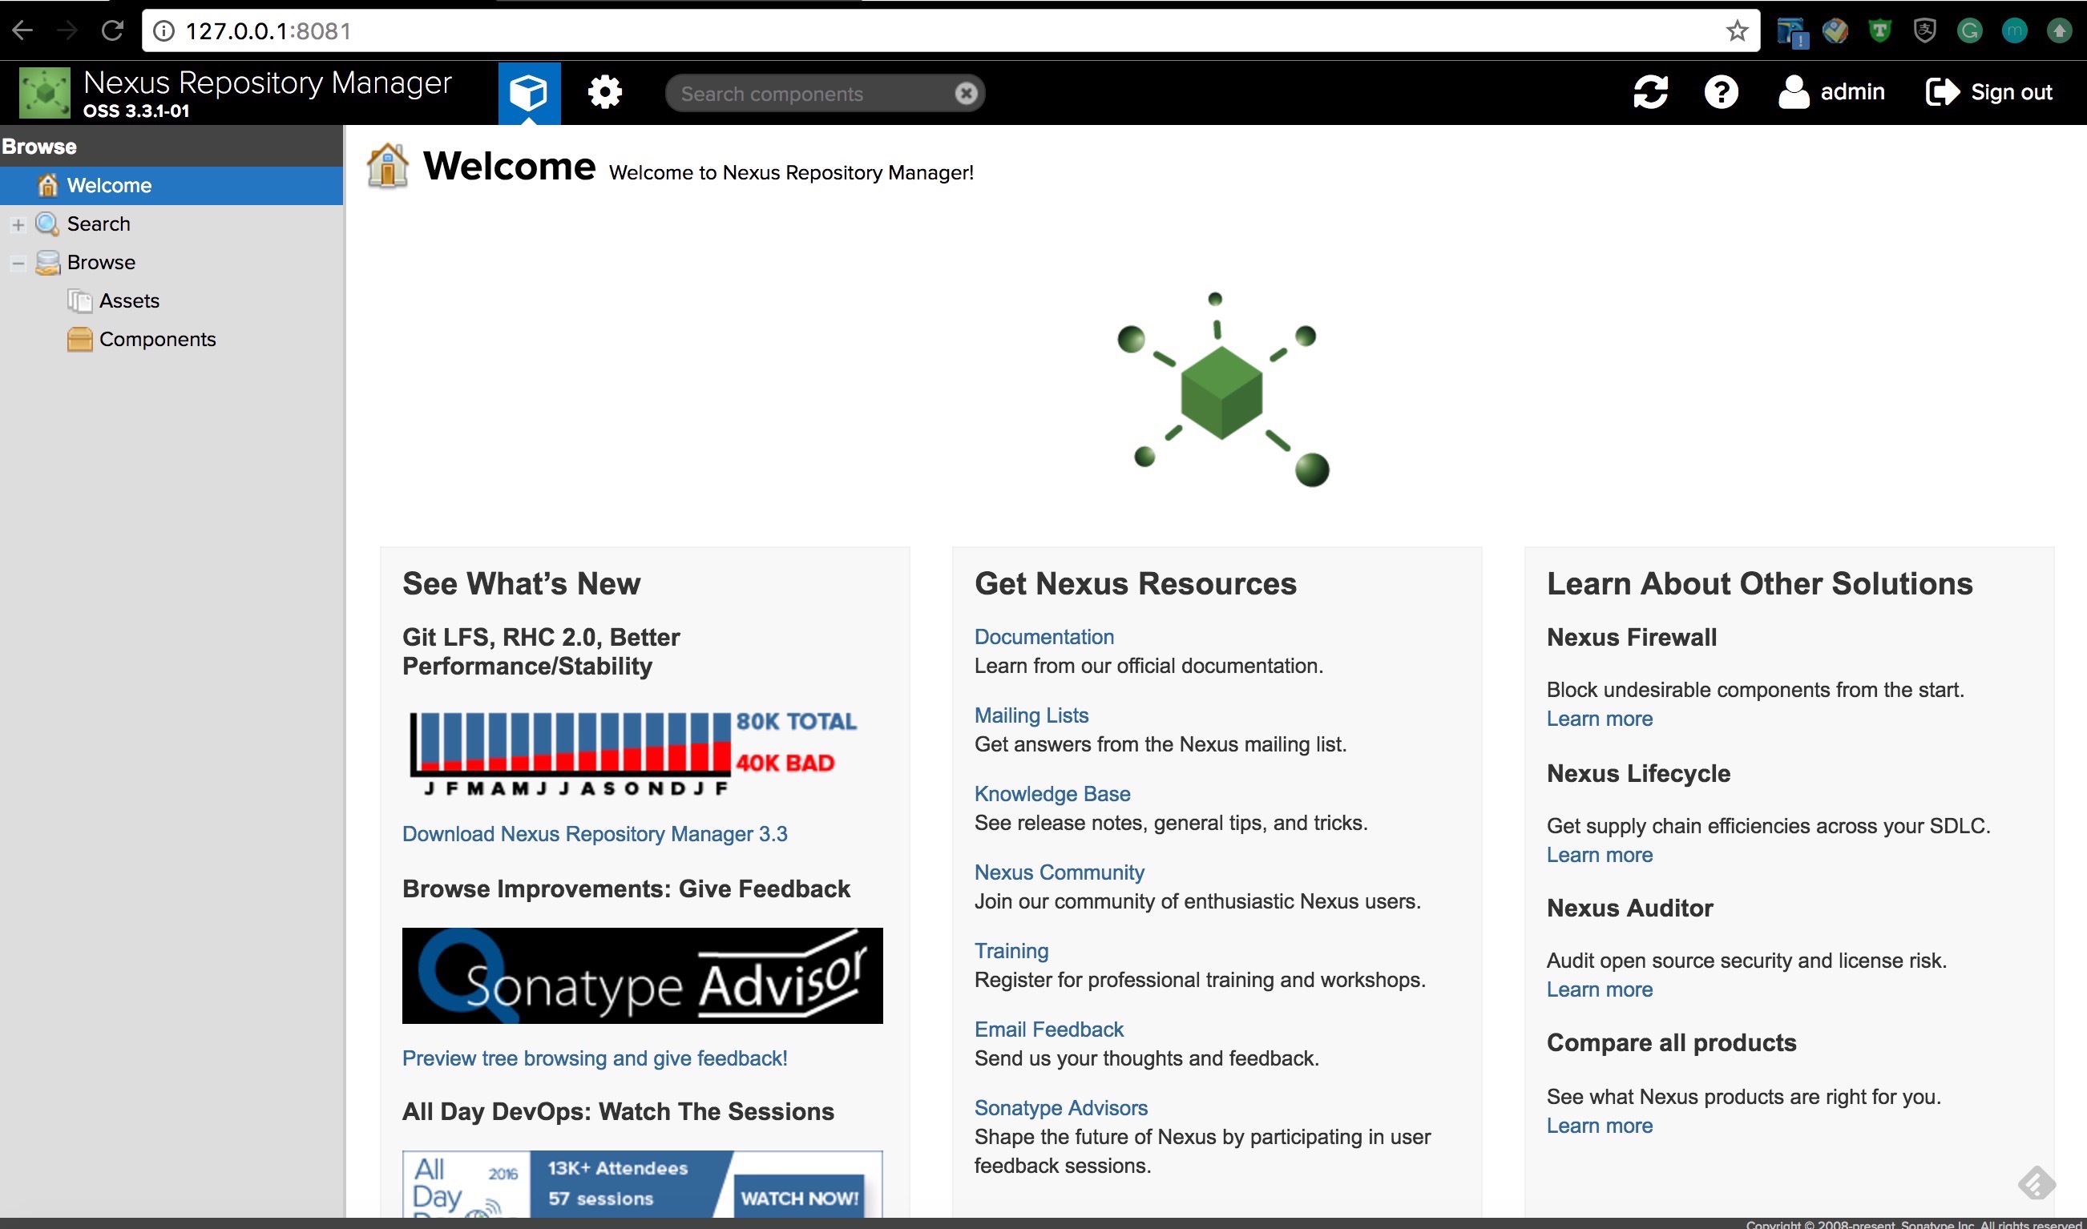The width and height of the screenshot is (2087, 1229).
Task: Collapse the Browse tree node
Action: (x=18, y=264)
